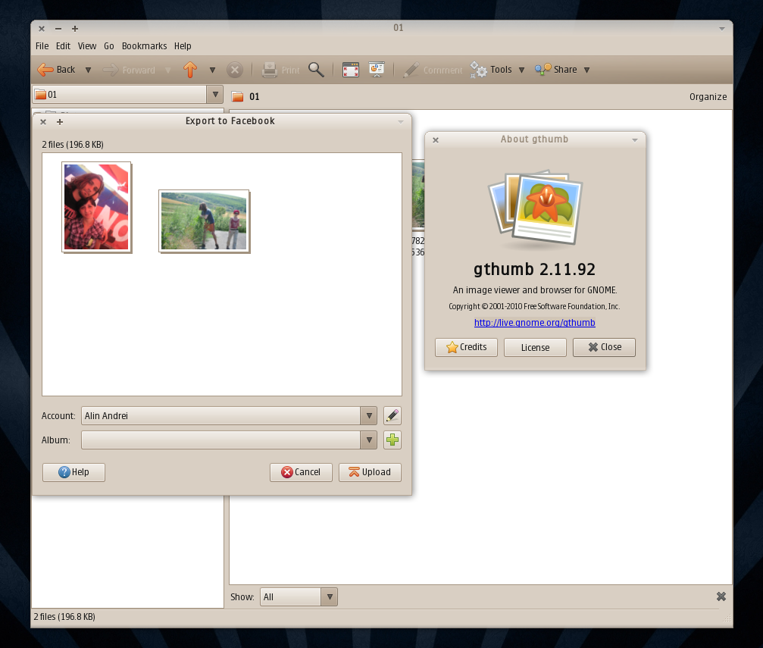Click the status bar "2 files (196.8 KB)"
Image resolution: width=763 pixels, height=648 pixels.
(x=64, y=616)
